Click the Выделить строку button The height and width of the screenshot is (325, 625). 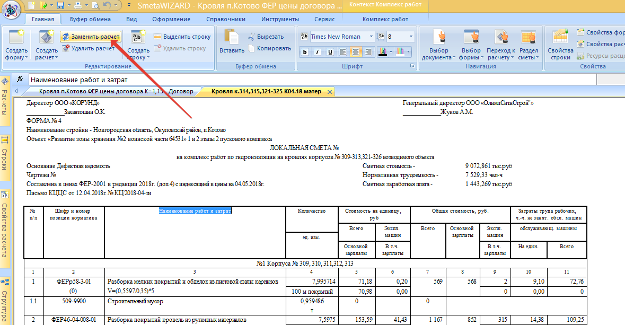(182, 37)
